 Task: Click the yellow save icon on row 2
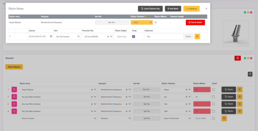coord(240,97)
